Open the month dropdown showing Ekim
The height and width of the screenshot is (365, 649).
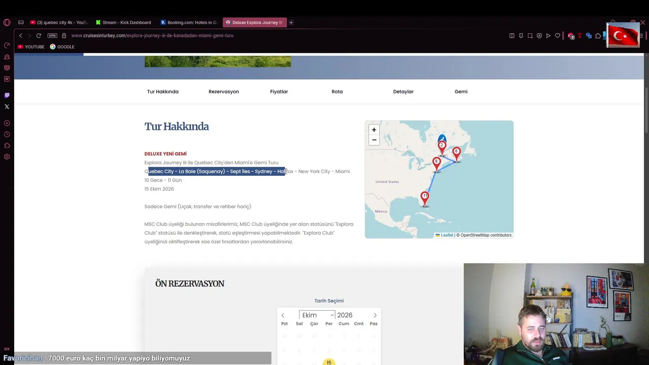tap(317, 315)
